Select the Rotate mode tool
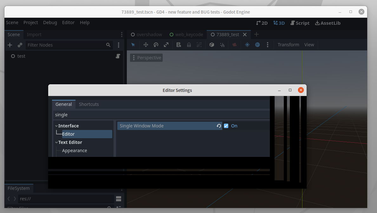The width and height of the screenshot is (377, 213). [156, 45]
